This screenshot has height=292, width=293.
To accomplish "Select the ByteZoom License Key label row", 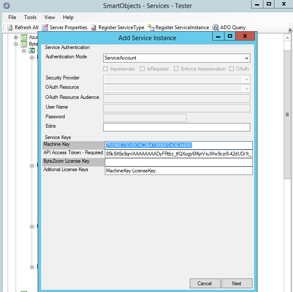I will click(74, 162).
